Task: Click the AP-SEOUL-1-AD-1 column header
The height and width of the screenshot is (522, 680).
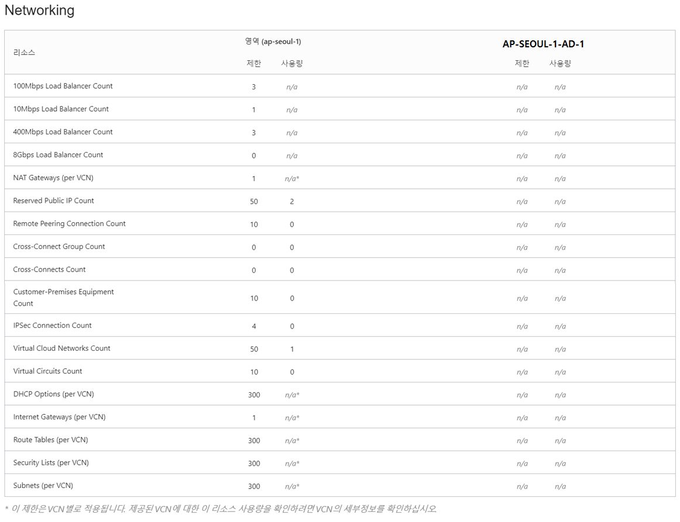Action: pos(544,44)
